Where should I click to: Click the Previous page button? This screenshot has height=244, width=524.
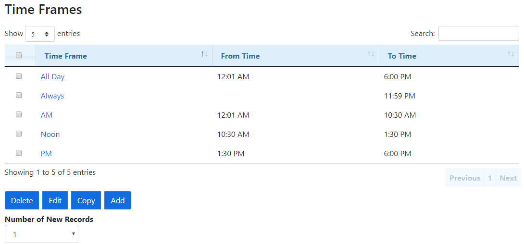[464, 178]
